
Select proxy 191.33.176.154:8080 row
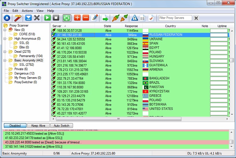140,83
